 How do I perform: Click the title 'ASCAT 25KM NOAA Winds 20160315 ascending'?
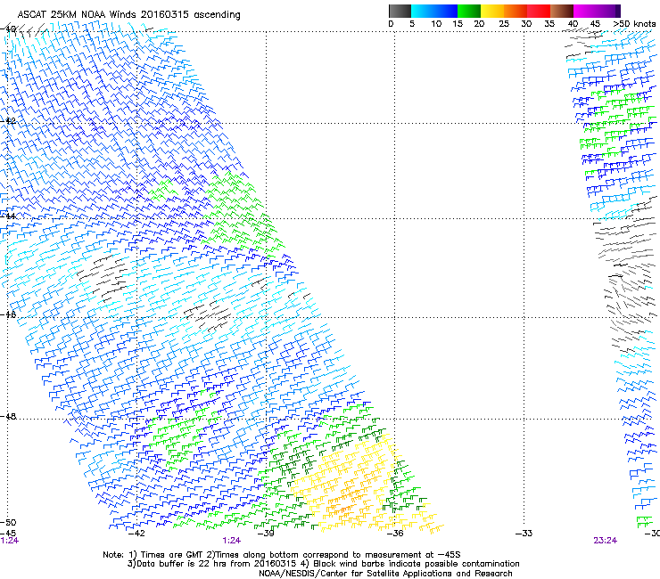[128, 15]
